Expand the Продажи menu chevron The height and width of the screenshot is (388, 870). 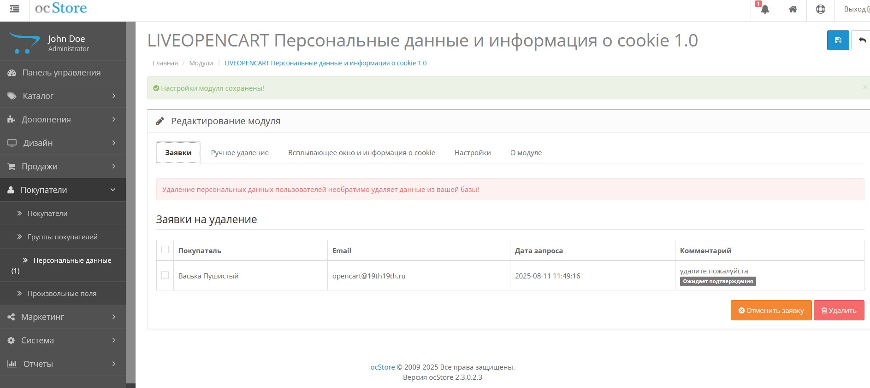tap(113, 166)
